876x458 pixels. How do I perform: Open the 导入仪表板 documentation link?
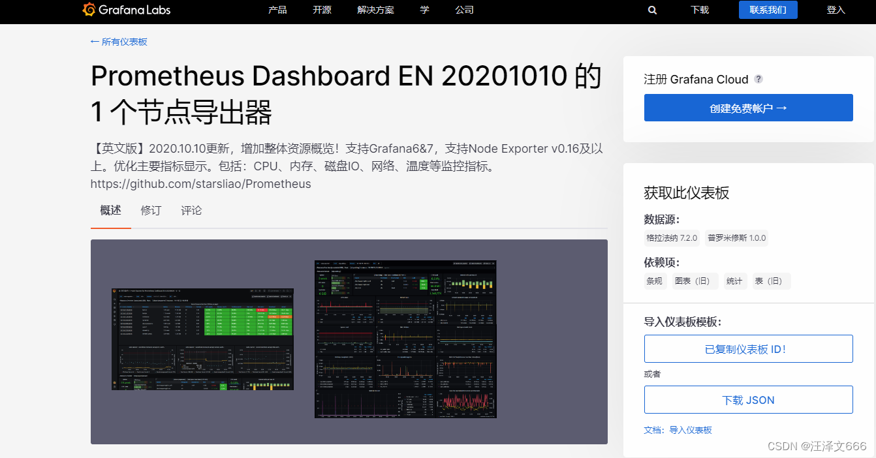tap(691, 431)
